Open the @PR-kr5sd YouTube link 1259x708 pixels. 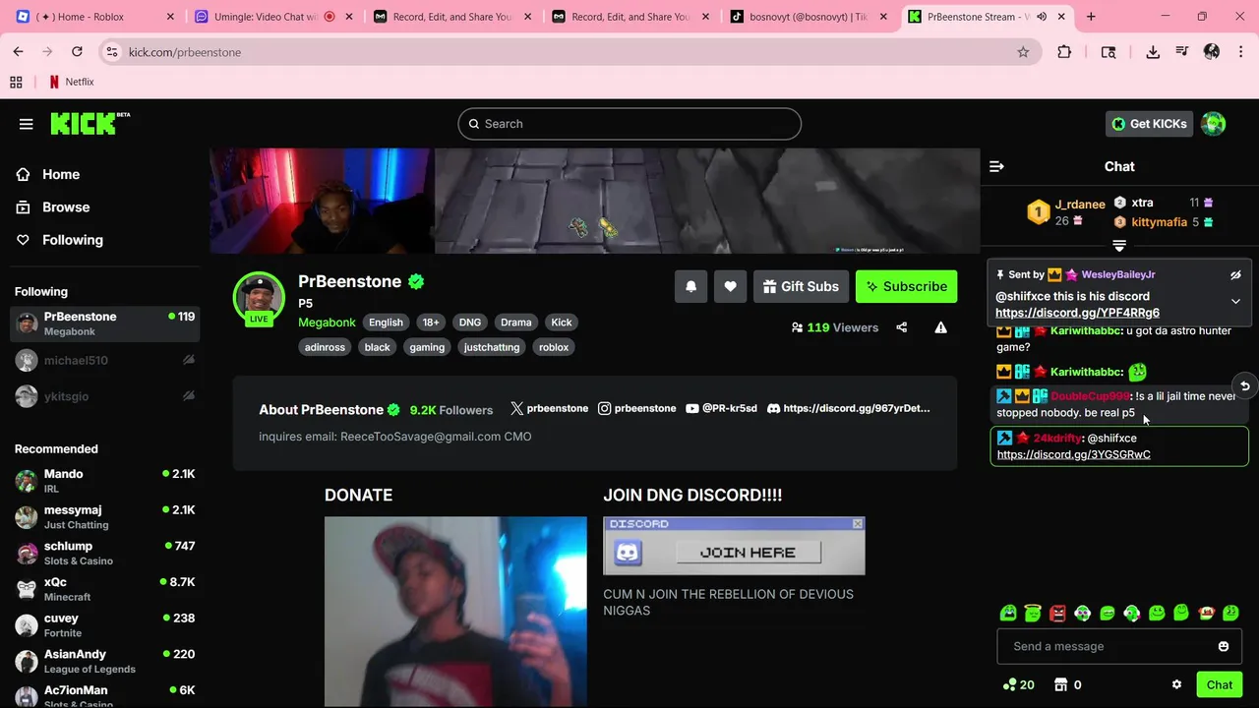721,408
